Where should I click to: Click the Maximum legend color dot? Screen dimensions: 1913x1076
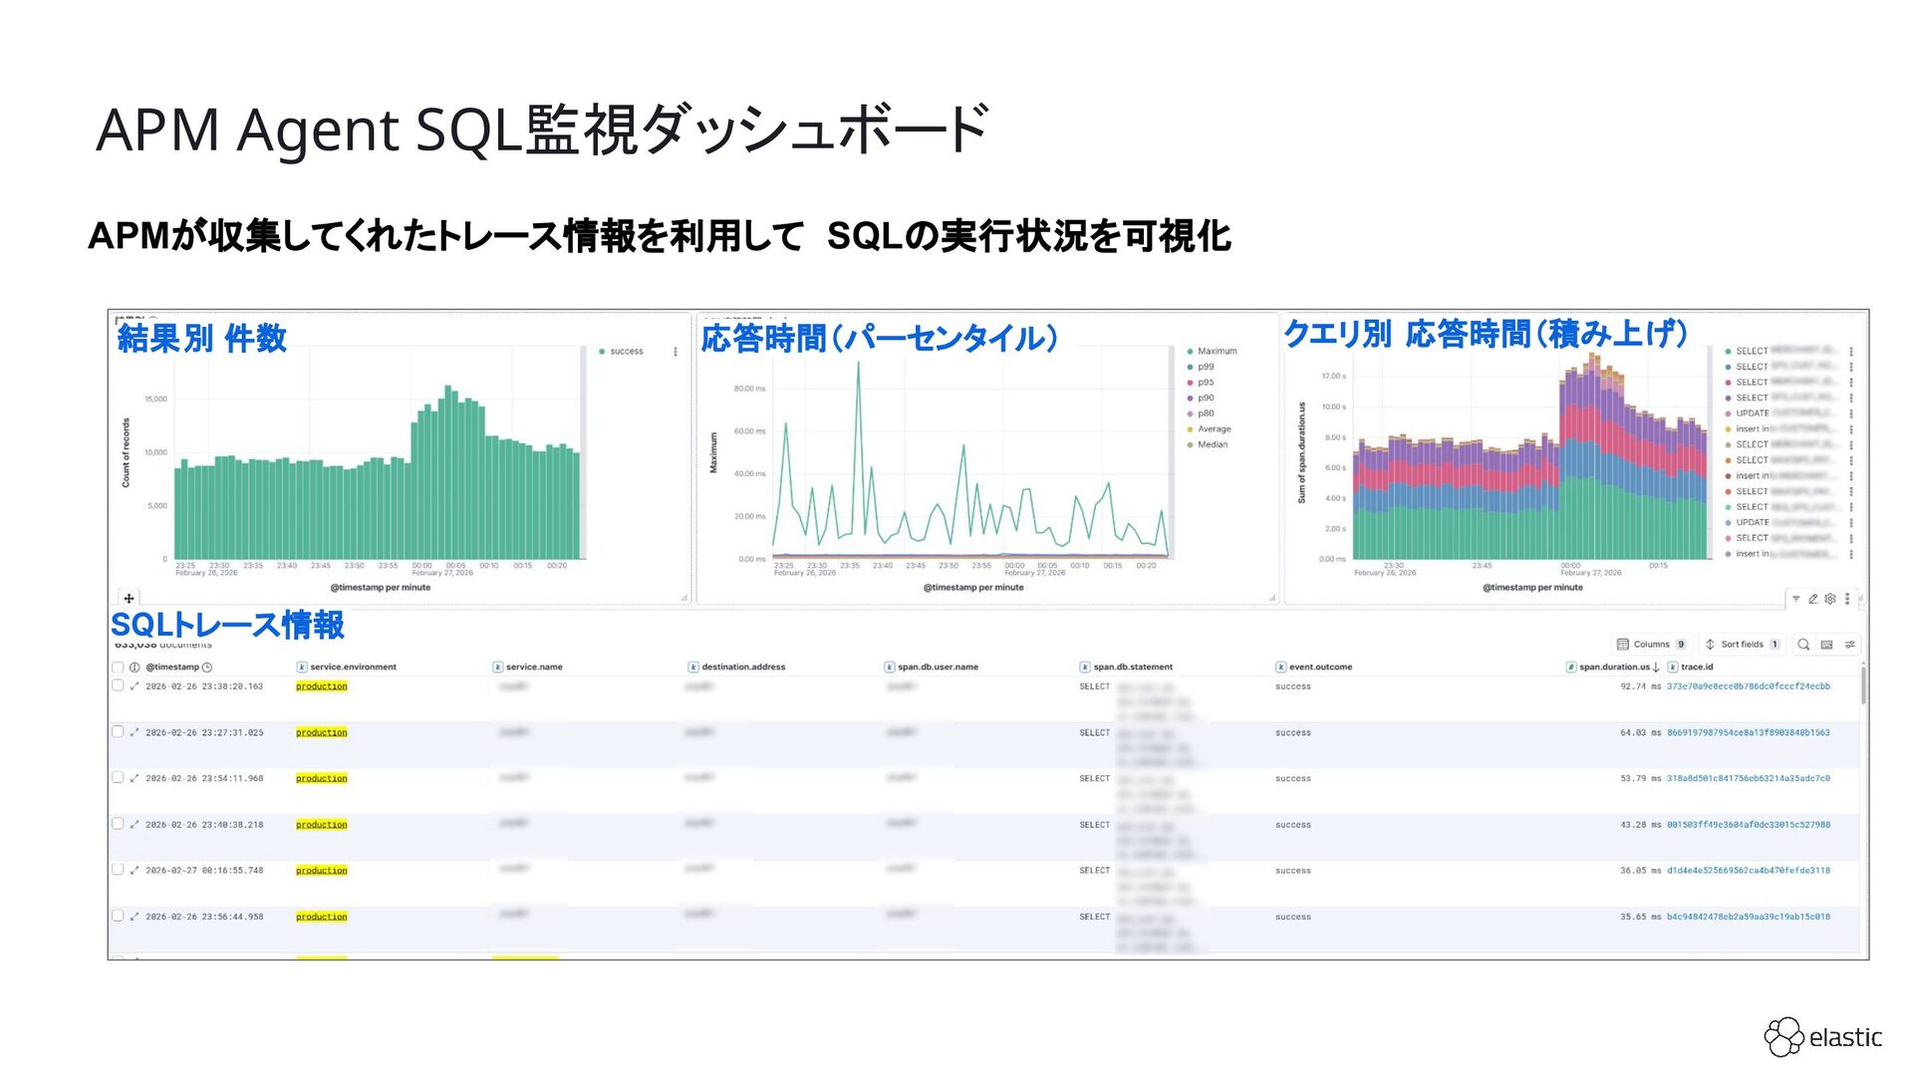point(1190,352)
